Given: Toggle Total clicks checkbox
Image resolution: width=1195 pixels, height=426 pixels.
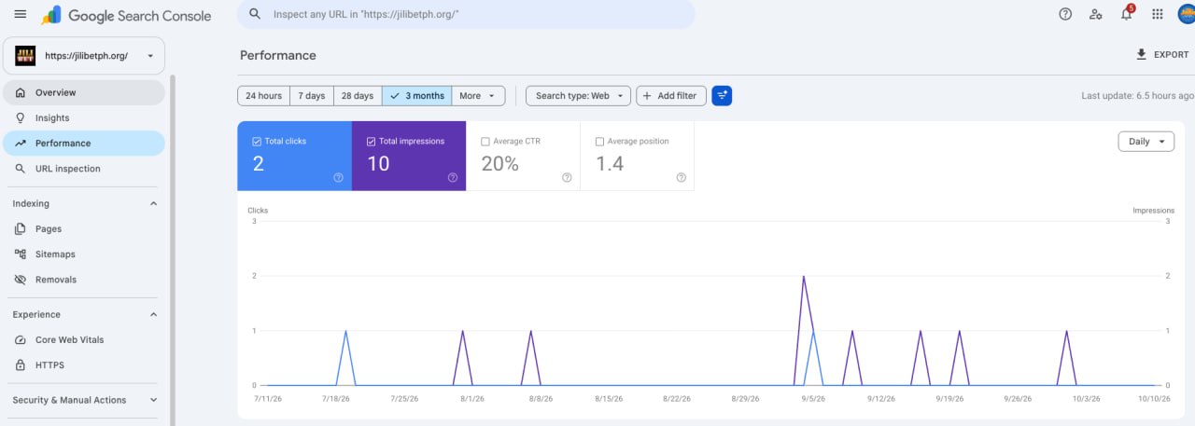Looking at the screenshot, I should pos(257,142).
